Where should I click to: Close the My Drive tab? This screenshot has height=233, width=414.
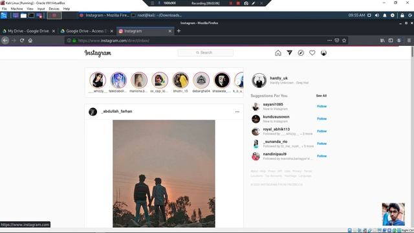point(53,31)
